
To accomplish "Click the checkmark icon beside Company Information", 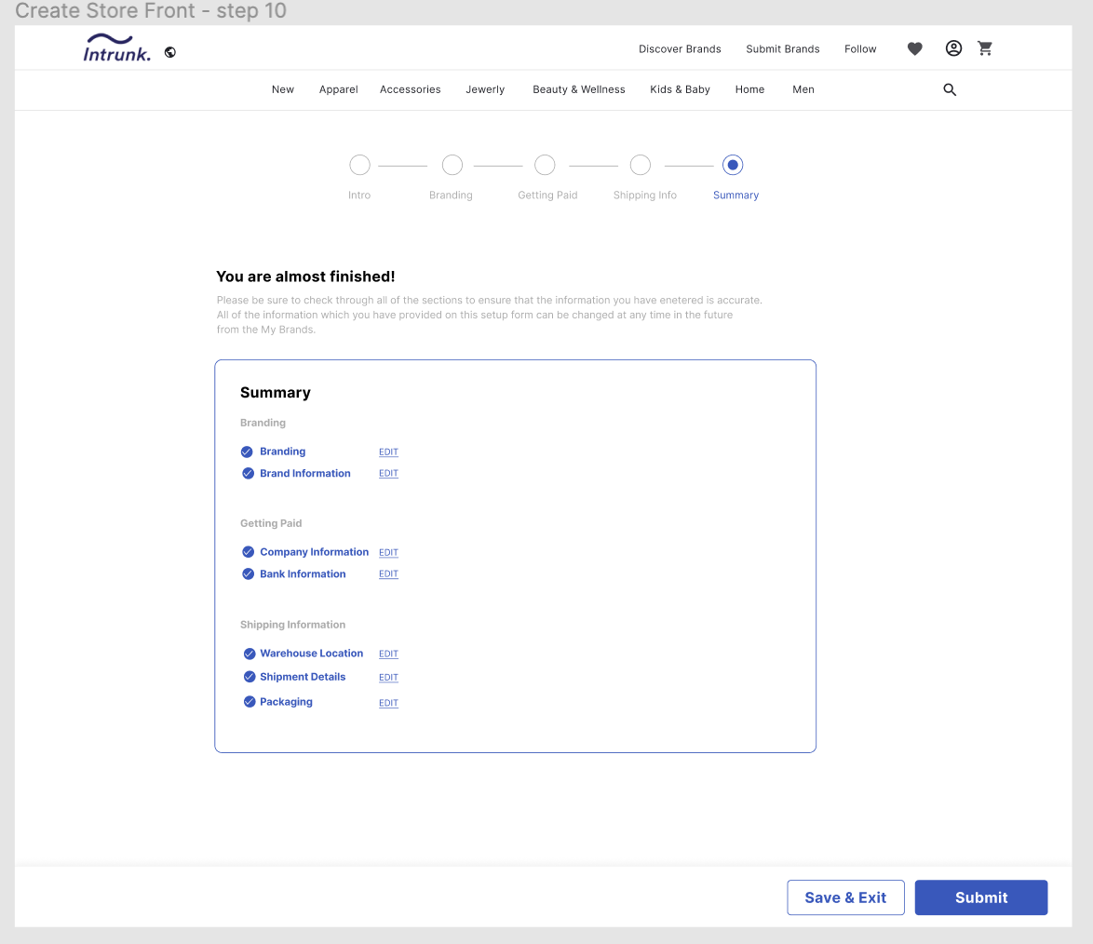I will (x=249, y=552).
